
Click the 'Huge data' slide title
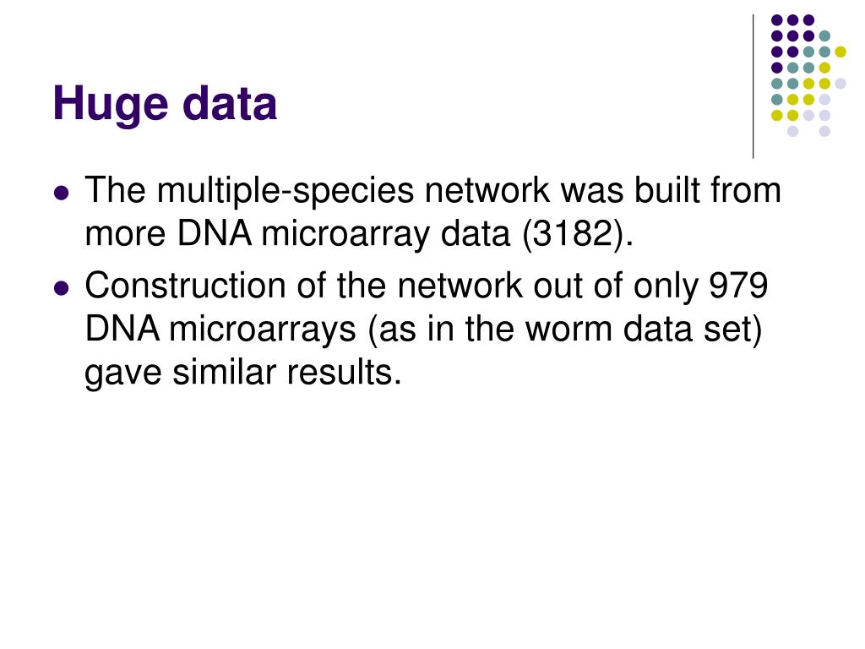tap(165, 103)
